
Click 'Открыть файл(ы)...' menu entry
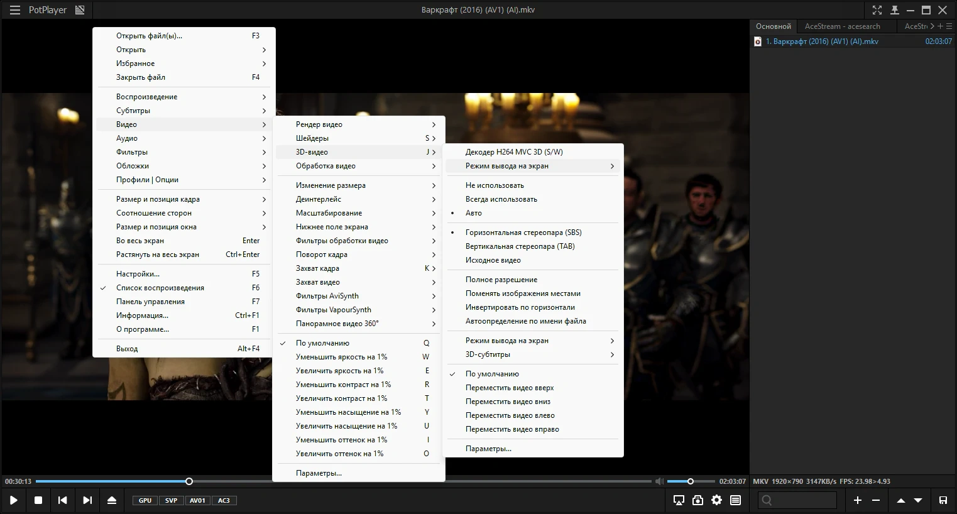[183, 36]
